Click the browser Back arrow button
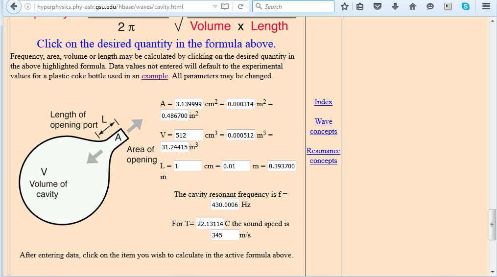Image resolution: width=497 pixels, height=277 pixels. 14,6
